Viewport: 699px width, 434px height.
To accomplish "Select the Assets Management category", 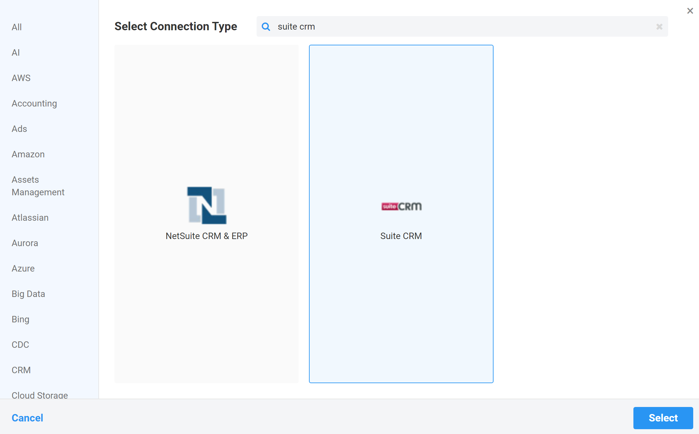I will pyautogui.click(x=38, y=186).
